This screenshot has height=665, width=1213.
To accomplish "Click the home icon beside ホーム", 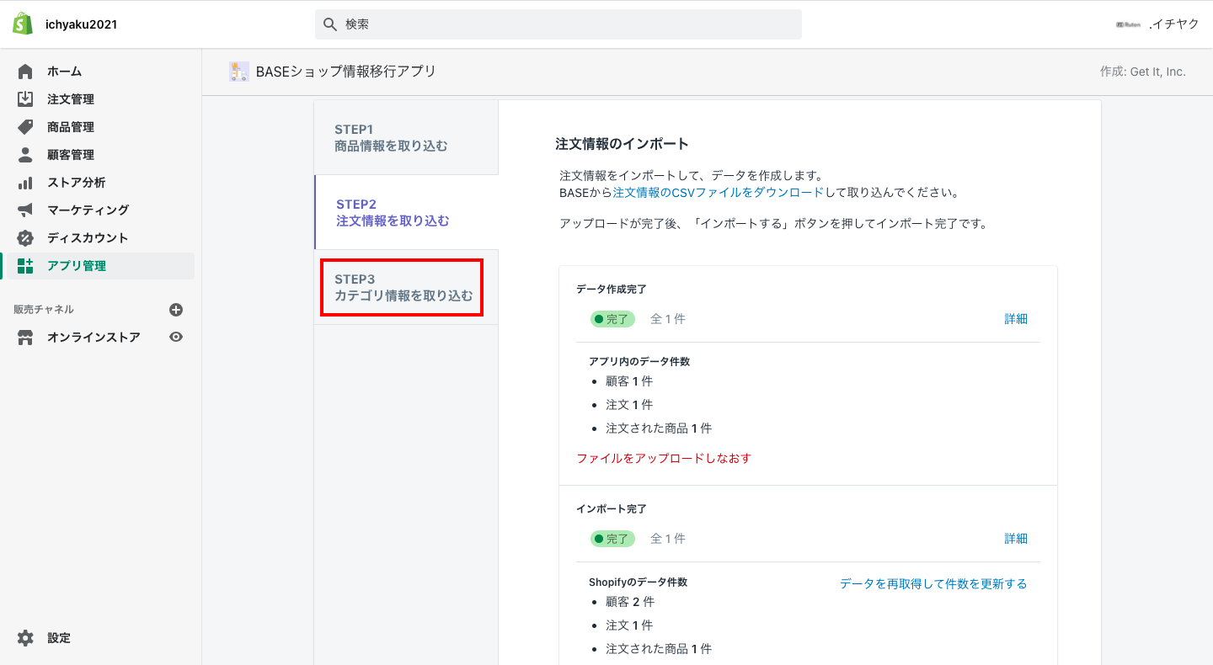I will click(x=25, y=72).
